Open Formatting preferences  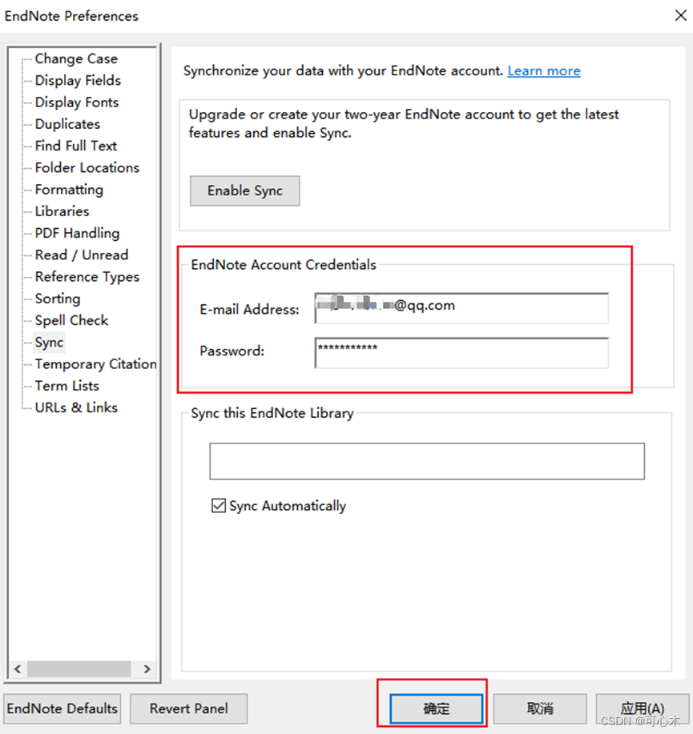pos(69,190)
